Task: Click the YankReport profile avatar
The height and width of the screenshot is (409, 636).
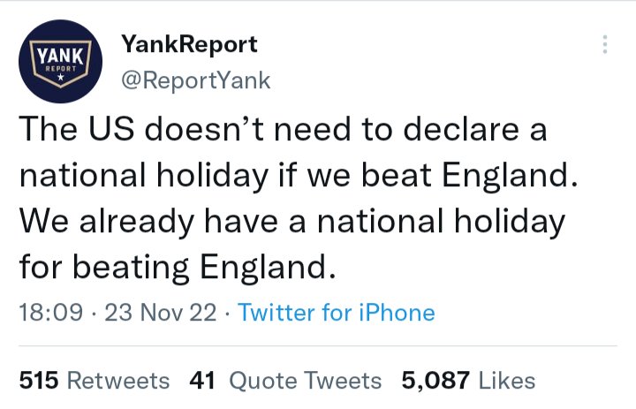Action: (61, 62)
